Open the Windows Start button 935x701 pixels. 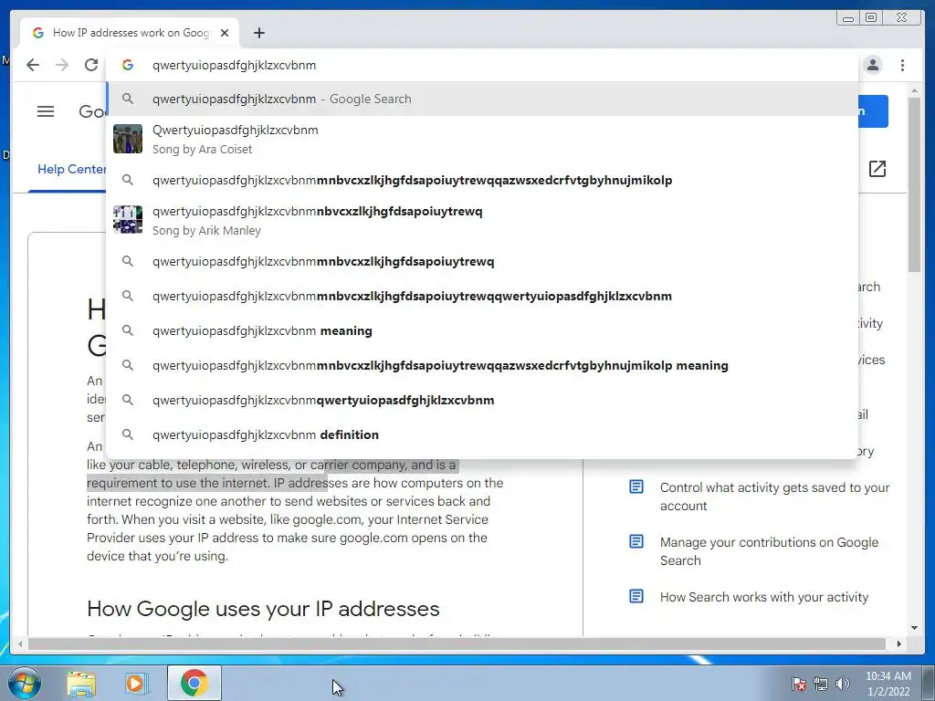point(24,683)
